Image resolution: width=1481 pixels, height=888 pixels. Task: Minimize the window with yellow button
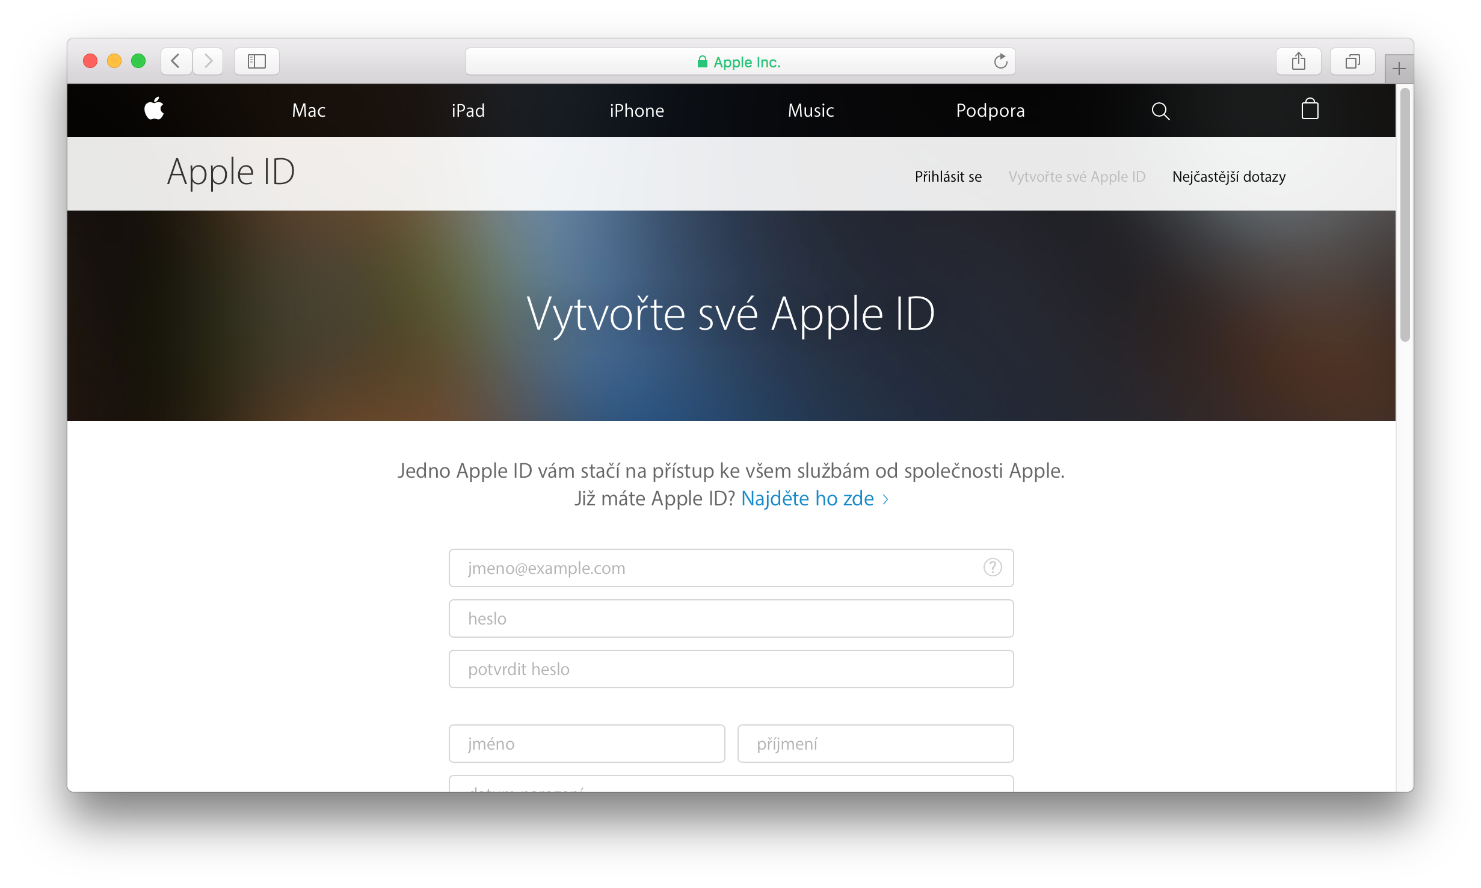tap(114, 61)
